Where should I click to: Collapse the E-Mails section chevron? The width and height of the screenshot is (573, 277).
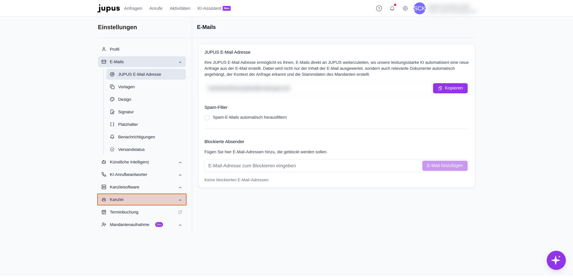[x=180, y=62]
